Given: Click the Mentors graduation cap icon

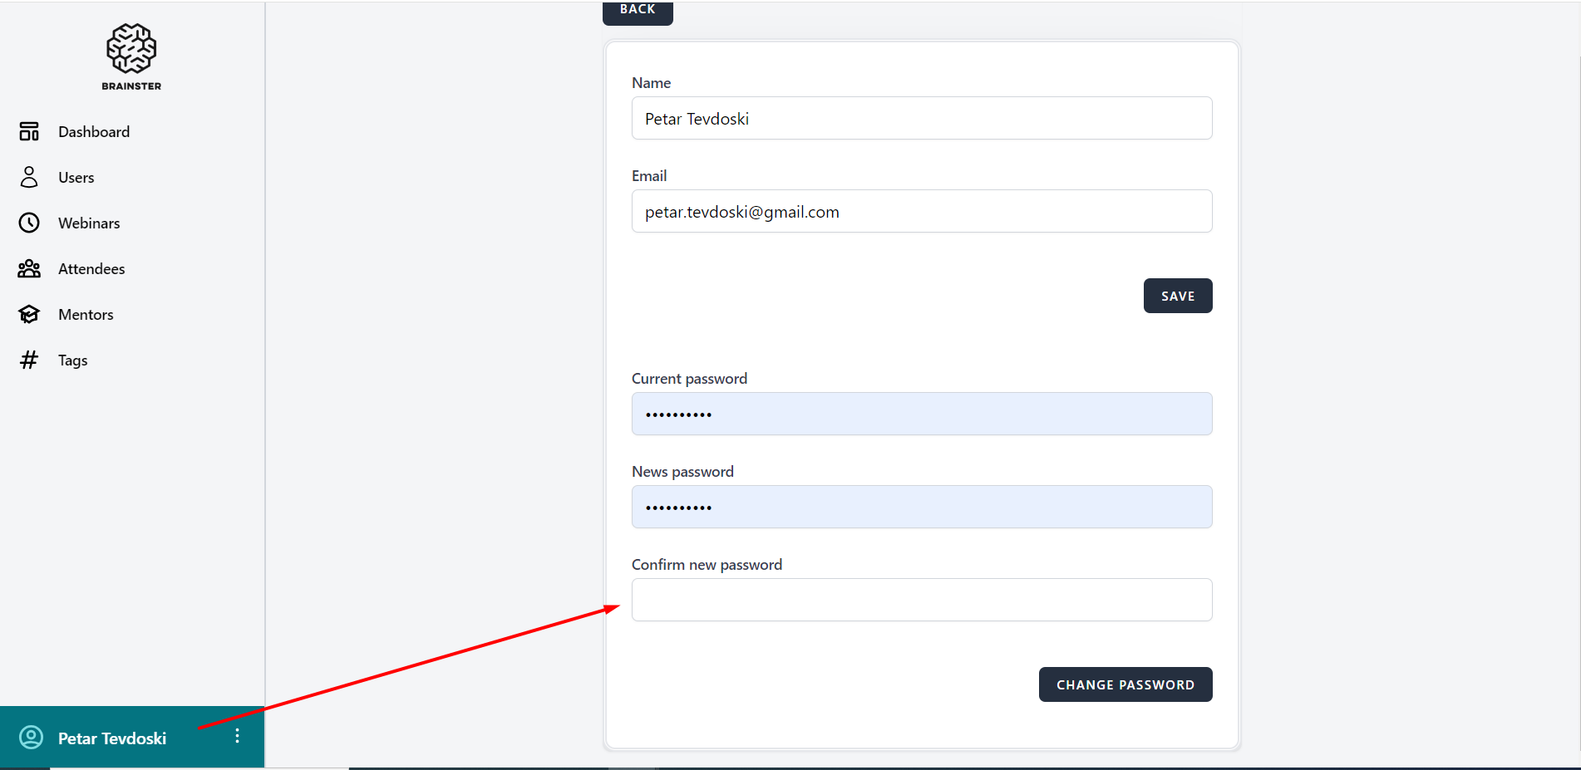Looking at the screenshot, I should pos(29,314).
